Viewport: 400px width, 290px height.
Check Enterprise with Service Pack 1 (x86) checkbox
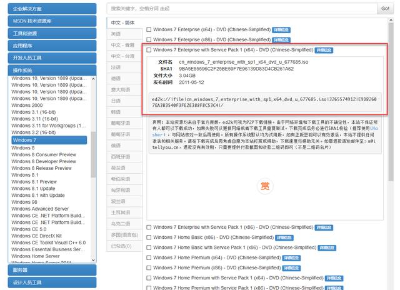coord(149,227)
